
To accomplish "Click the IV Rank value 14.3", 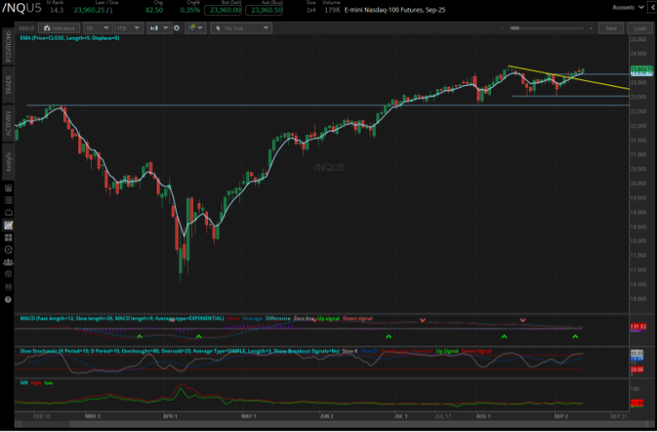I will point(56,10).
